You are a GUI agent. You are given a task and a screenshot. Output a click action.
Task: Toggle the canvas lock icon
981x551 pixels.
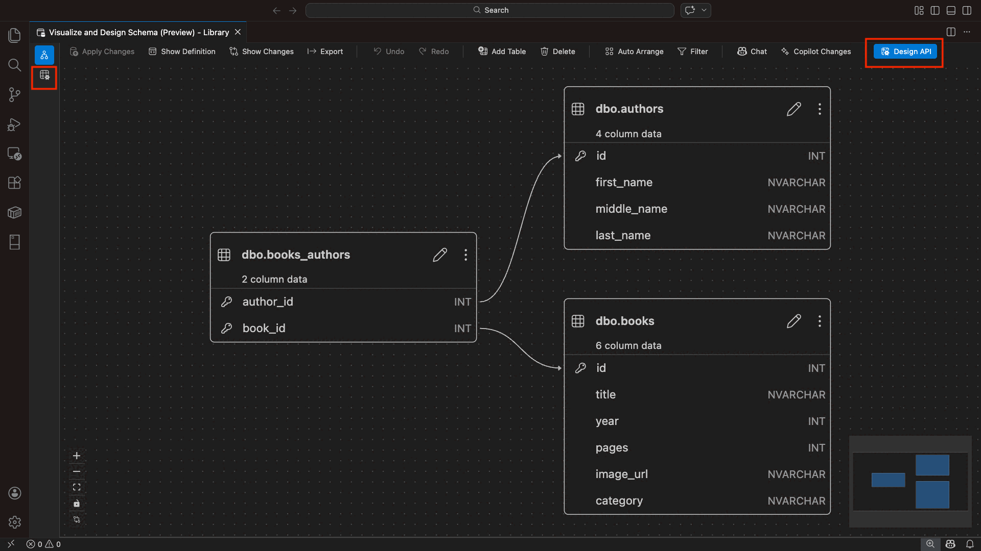click(x=77, y=504)
